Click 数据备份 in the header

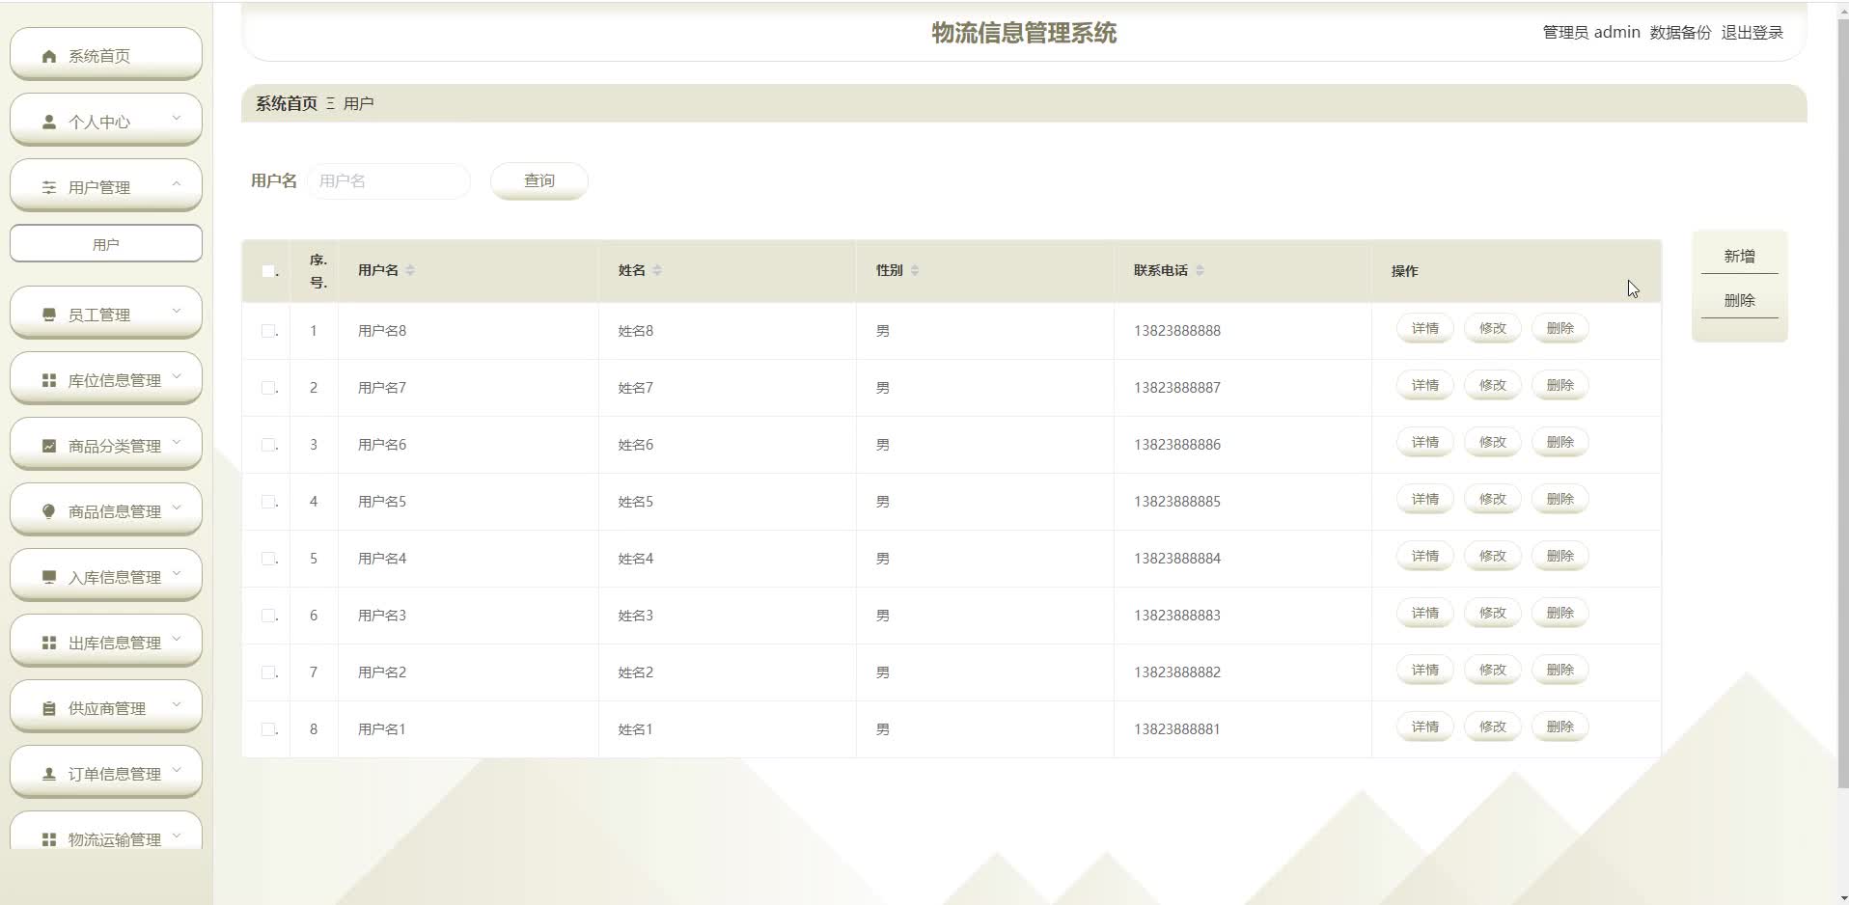click(1680, 32)
